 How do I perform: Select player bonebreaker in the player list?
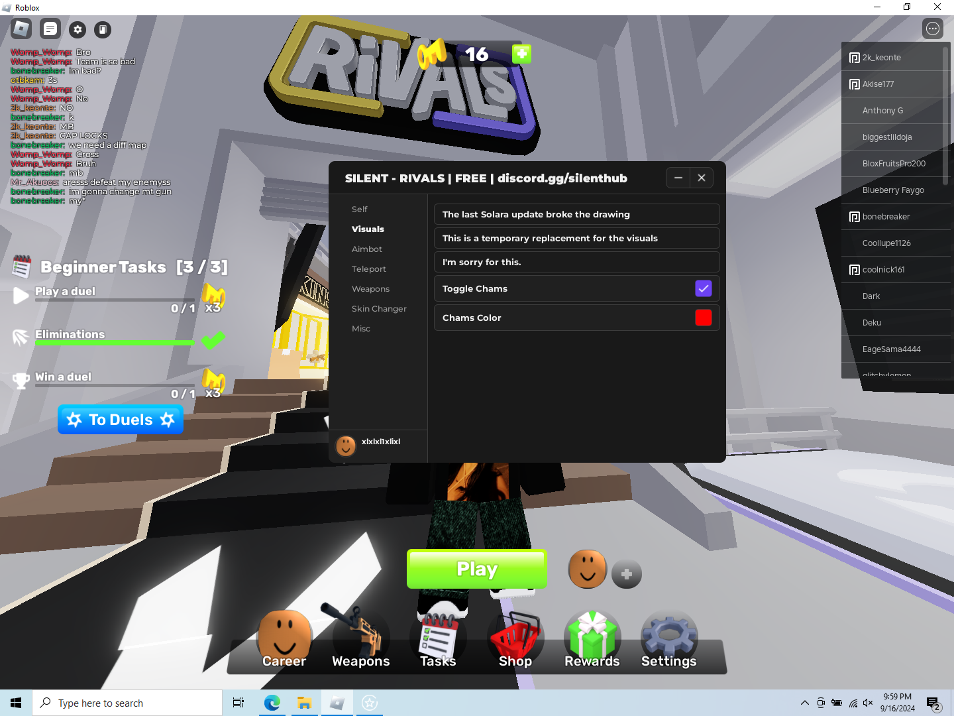pyautogui.click(x=896, y=217)
